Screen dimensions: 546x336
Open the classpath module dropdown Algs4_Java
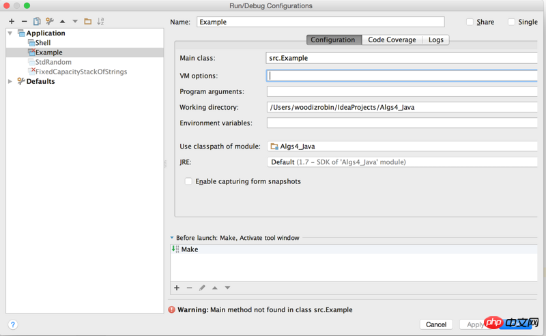point(403,146)
